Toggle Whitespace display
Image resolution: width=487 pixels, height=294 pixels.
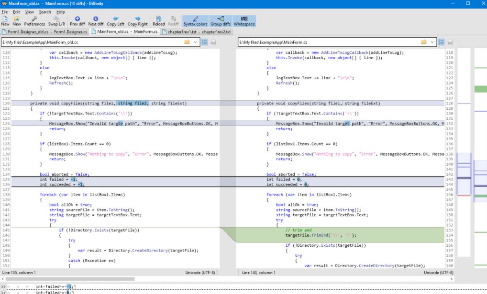[x=244, y=21]
